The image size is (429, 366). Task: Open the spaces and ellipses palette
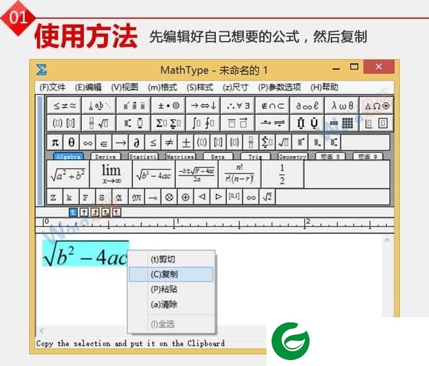99,105
